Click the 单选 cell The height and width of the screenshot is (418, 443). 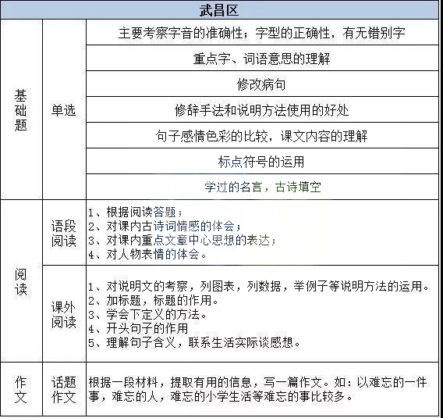tap(64, 109)
